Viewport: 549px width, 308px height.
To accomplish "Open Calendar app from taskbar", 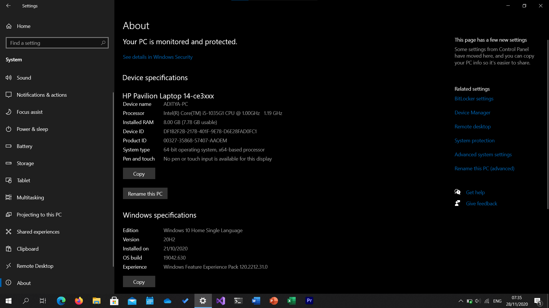I will [x=150, y=301].
